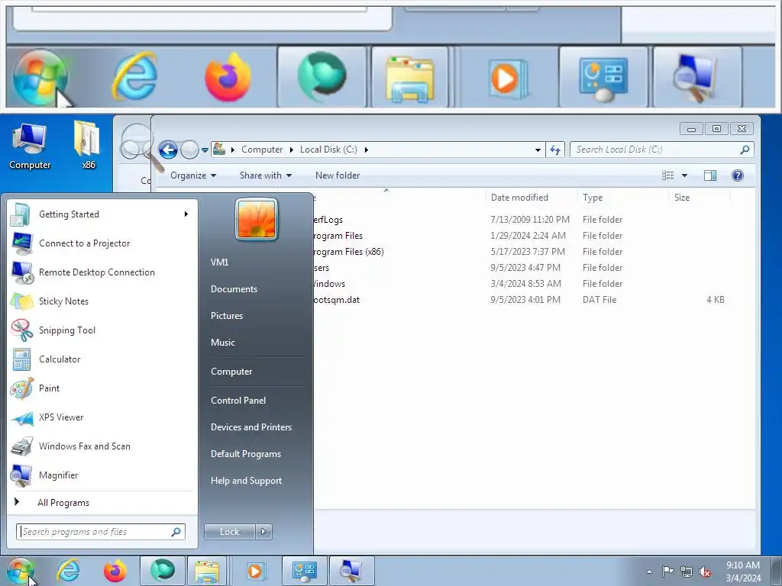Open Paint from Start menu
The height and width of the screenshot is (586, 782).
point(102,388)
